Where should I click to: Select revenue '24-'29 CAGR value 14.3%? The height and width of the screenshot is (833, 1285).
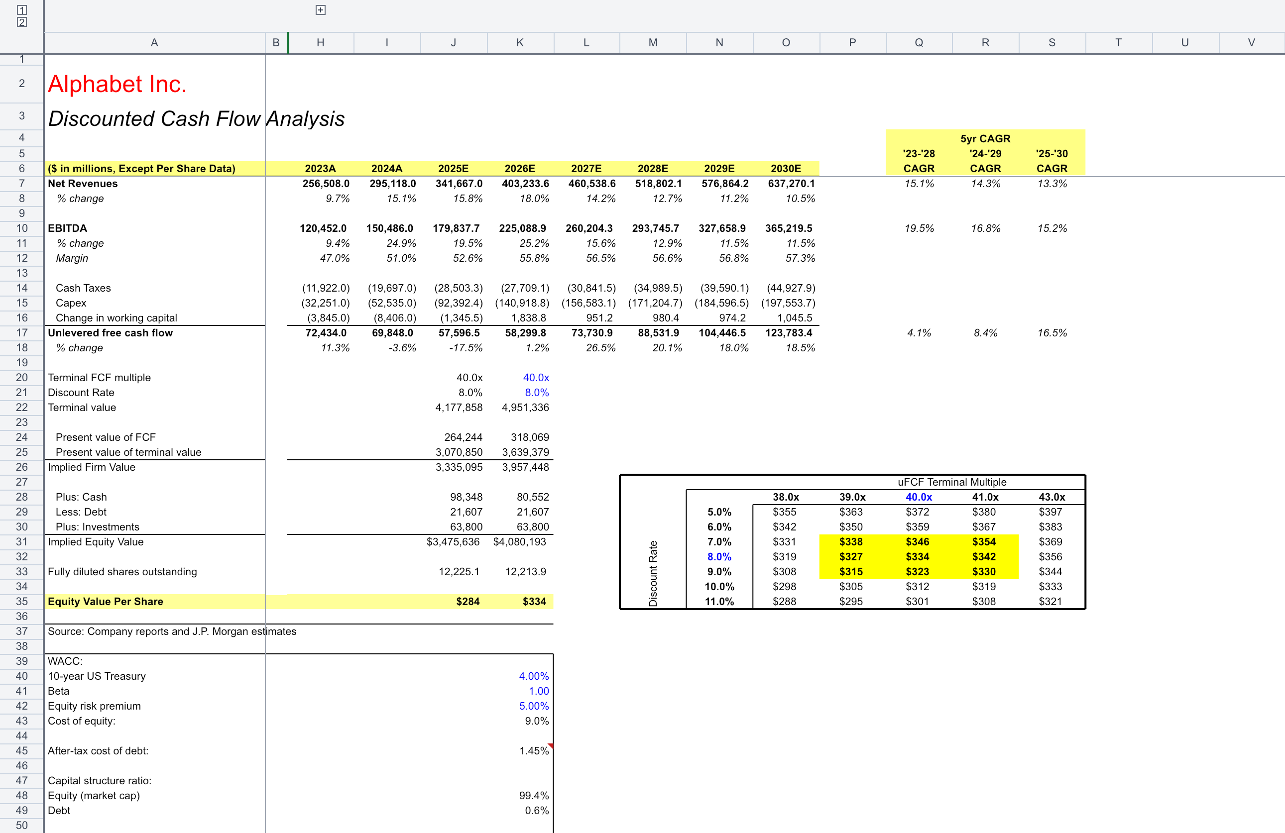click(985, 184)
